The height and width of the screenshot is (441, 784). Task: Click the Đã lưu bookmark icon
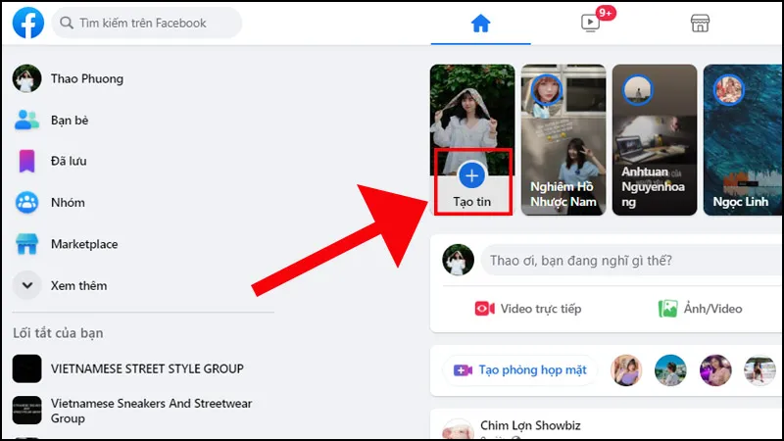(27, 161)
